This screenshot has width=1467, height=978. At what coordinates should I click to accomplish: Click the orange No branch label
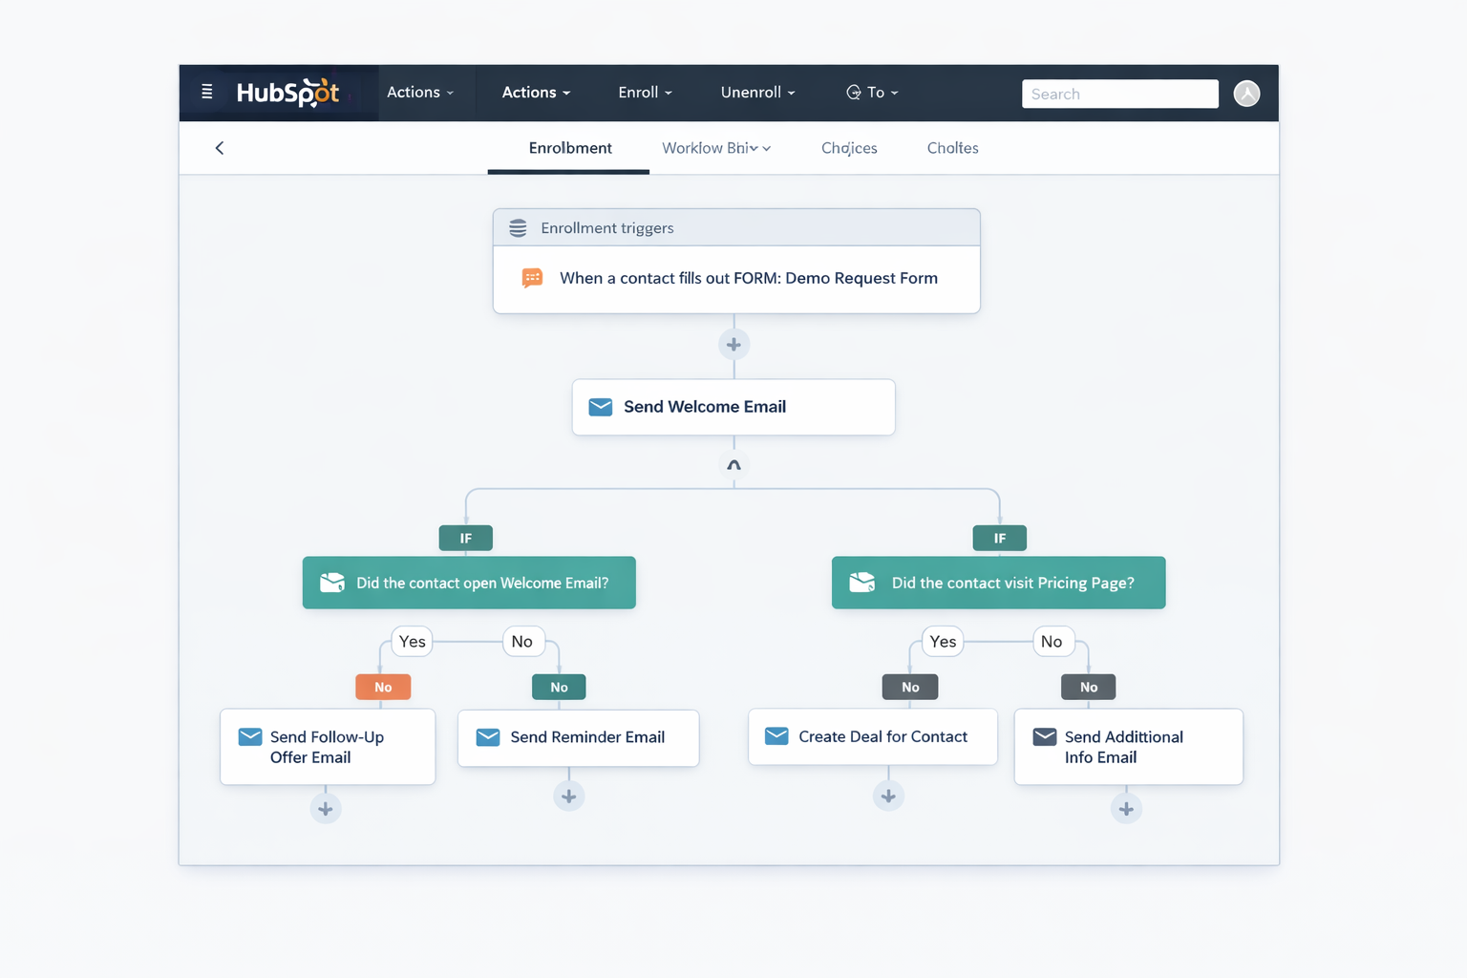click(383, 688)
